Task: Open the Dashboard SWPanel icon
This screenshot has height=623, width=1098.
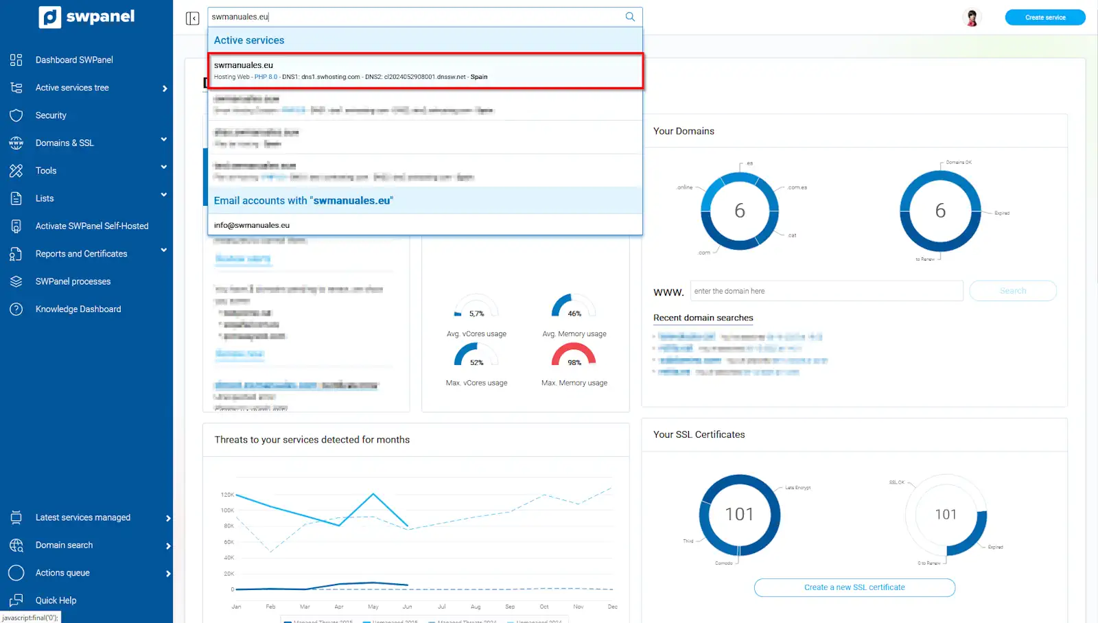Action: [x=16, y=60]
